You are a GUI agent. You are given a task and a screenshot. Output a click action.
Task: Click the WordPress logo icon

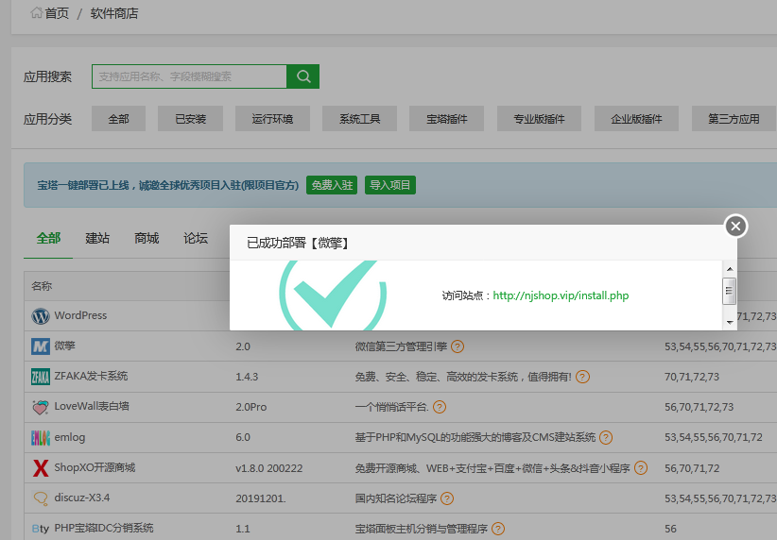(x=40, y=316)
